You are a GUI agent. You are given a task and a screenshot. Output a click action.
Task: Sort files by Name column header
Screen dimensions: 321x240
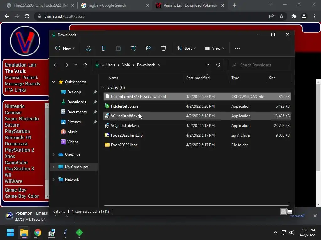tap(113, 78)
